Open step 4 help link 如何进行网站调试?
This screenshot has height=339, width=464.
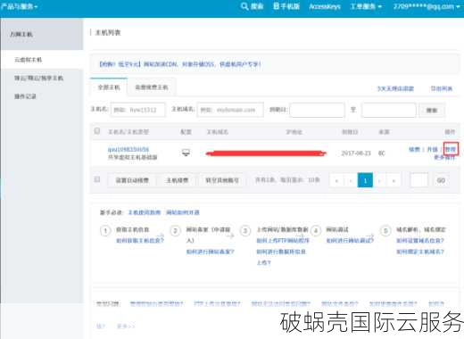coord(350,241)
